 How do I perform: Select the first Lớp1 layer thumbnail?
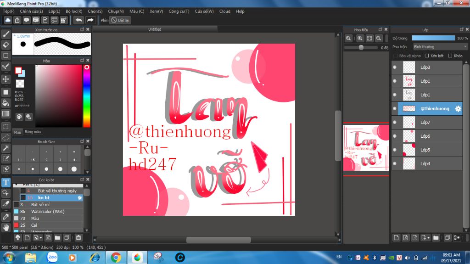pyautogui.click(x=409, y=81)
